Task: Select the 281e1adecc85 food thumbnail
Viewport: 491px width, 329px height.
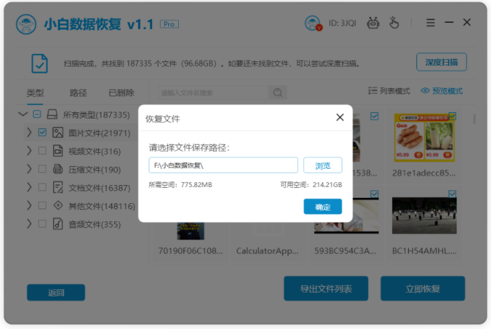Action: (x=424, y=137)
